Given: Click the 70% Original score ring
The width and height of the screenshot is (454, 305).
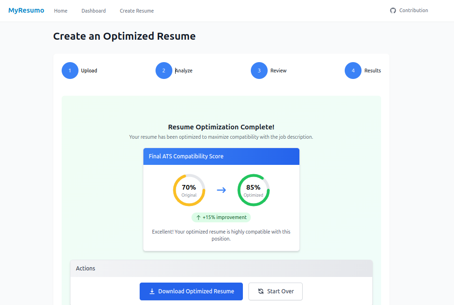Looking at the screenshot, I should (189, 189).
